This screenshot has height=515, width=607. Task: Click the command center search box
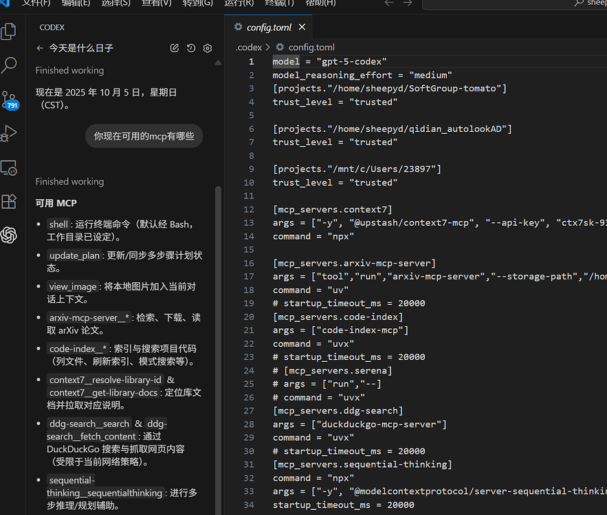[x=514, y=4]
